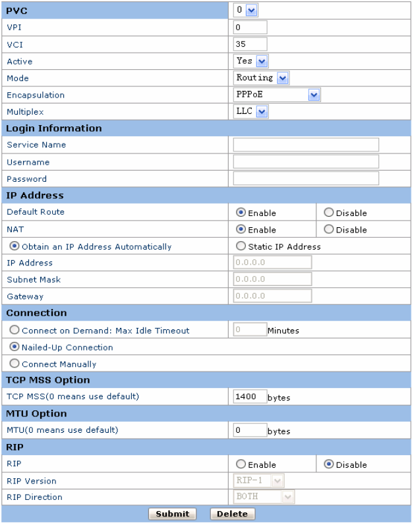Select Enable for RIP

point(241,464)
